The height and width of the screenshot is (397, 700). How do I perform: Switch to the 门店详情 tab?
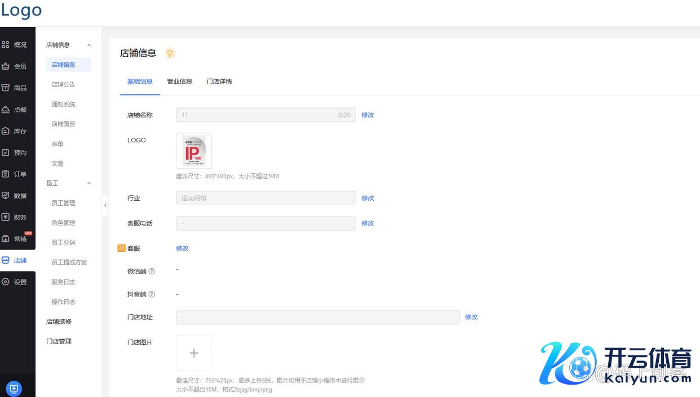tap(219, 82)
